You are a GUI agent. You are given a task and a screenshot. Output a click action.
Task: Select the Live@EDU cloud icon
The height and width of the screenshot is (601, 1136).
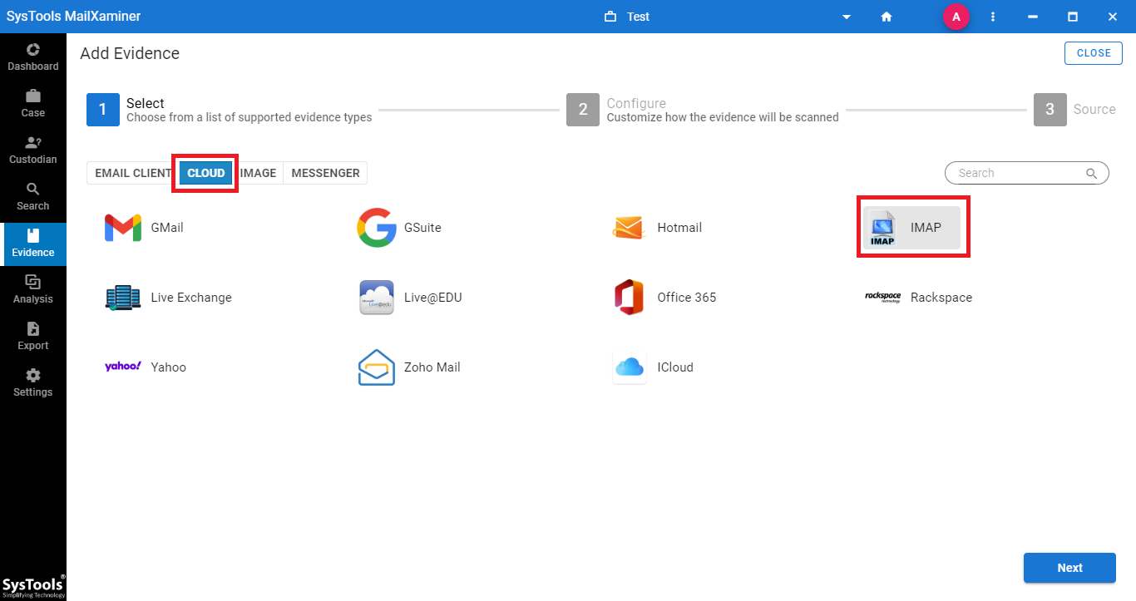point(377,298)
